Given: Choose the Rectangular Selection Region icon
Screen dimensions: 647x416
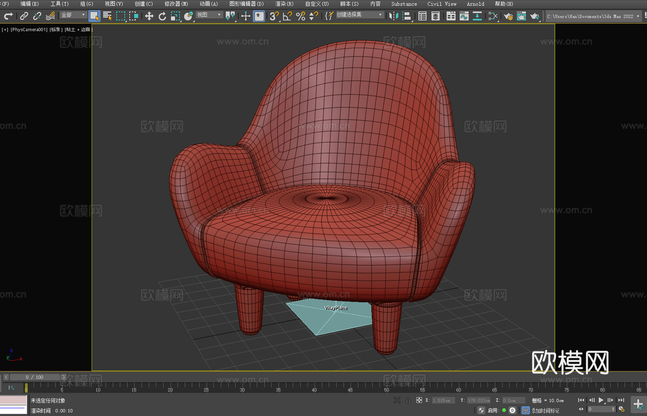Looking at the screenshot, I should [x=121, y=16].
